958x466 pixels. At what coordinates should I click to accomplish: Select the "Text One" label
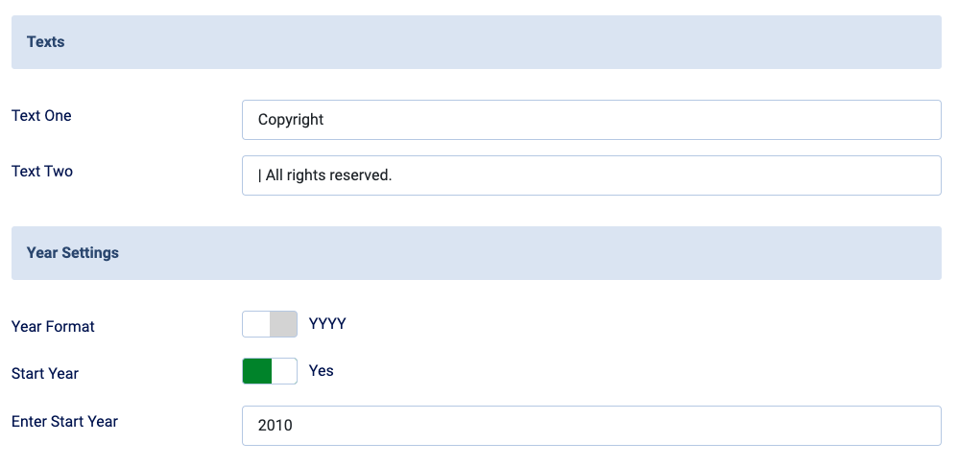41,116
